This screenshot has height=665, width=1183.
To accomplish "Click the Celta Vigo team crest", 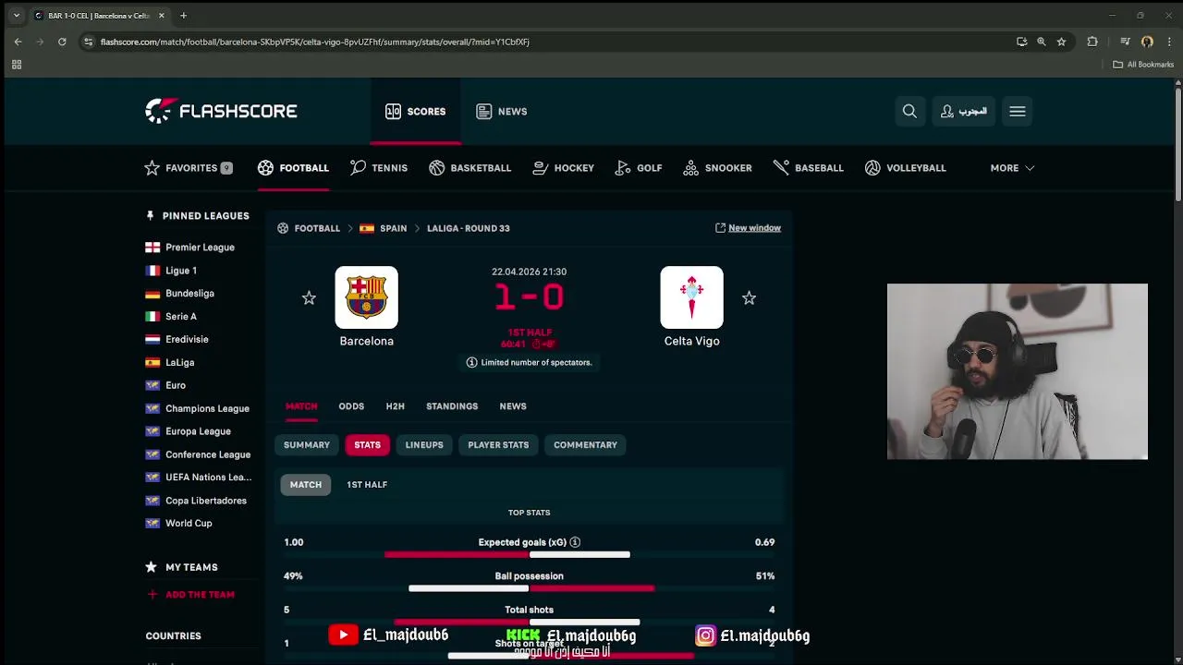I will [x=691, y=297].
